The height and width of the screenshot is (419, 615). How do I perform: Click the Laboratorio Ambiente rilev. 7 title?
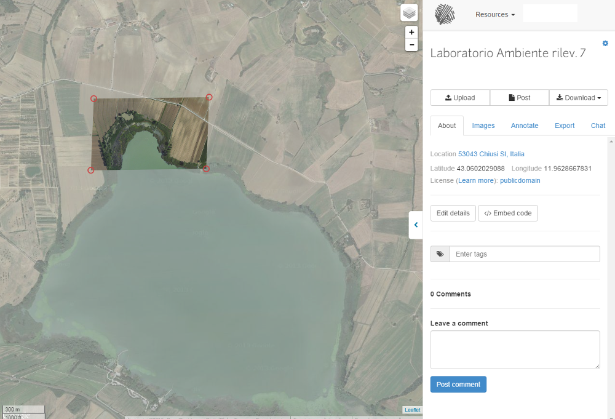pos(508,53)
